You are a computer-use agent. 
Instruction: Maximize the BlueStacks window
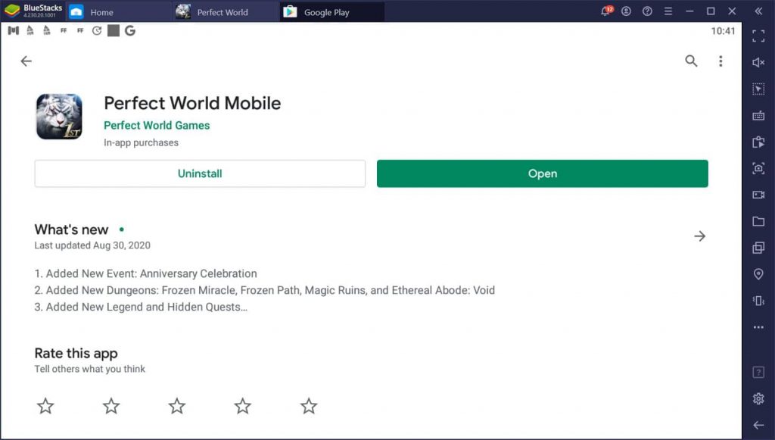711,11
